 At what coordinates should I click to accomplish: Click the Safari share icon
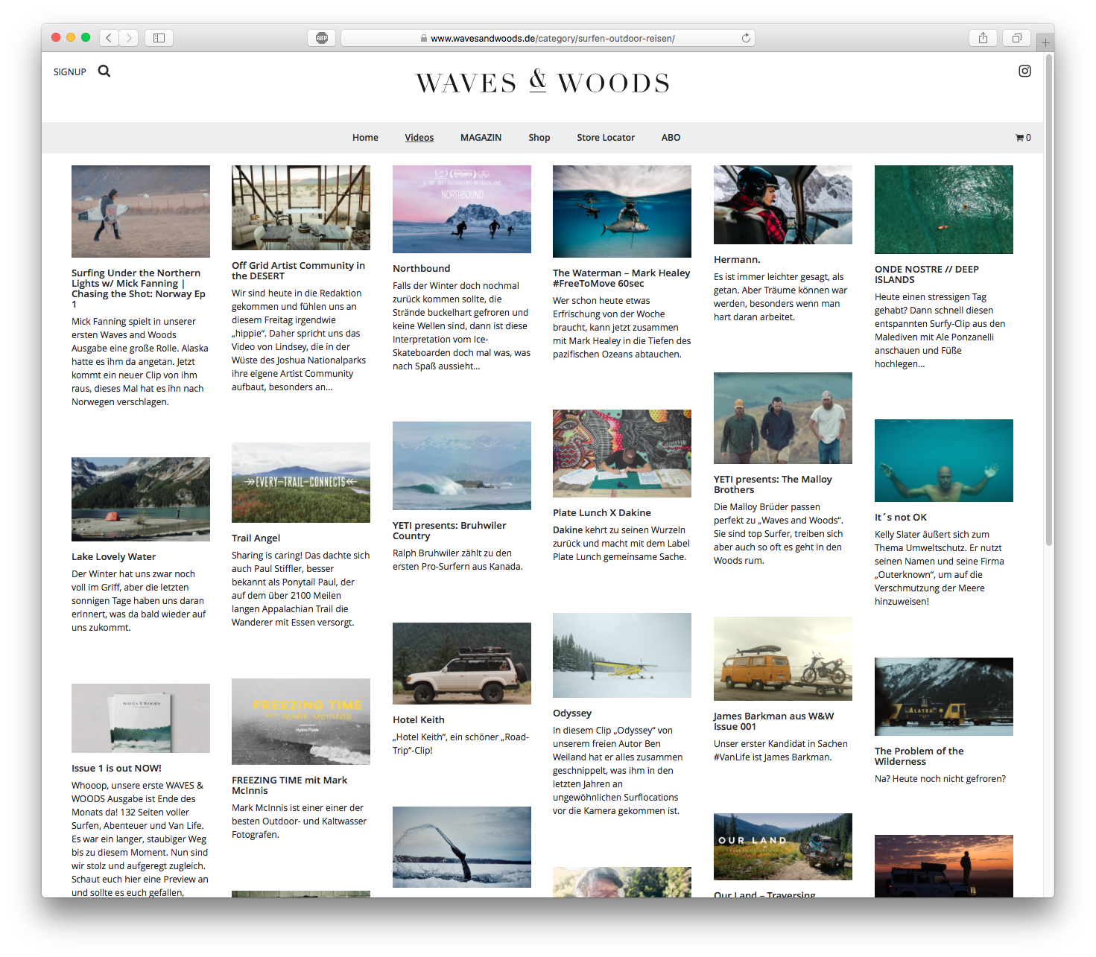click(983, 38)
